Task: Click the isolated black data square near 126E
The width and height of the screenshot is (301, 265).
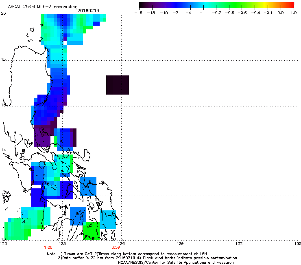Action: pos(118,85)
